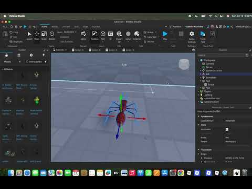Open Toolbox search filter options
The image size is (252, 189).
tap(46, 62)
